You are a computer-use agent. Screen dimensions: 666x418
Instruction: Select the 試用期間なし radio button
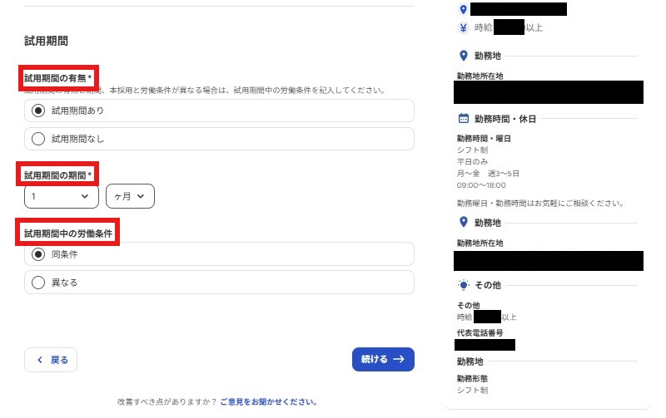tap(37, 139)
